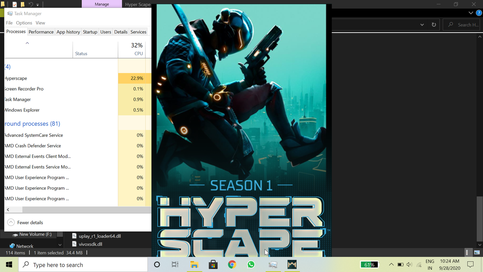Select the Task Manager process row
The width and height of the screenshot is (483, 272).
(78, 99)
